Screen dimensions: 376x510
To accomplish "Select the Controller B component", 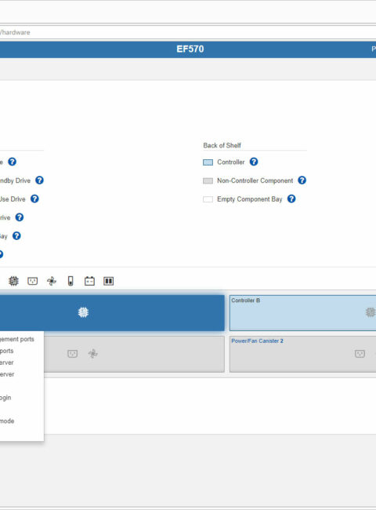I will tap(302, 313).
